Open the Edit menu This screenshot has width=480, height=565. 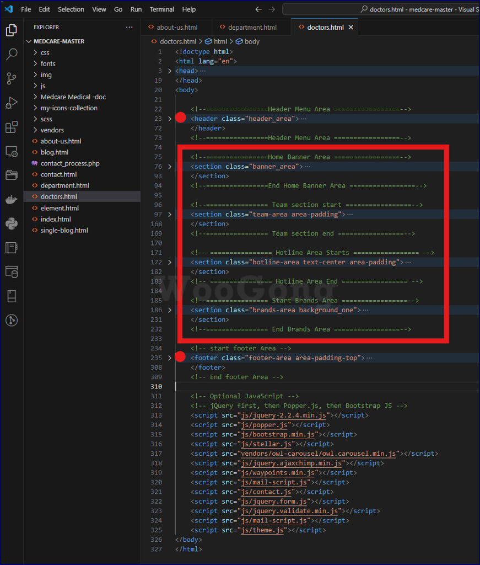tap(44, 9)
